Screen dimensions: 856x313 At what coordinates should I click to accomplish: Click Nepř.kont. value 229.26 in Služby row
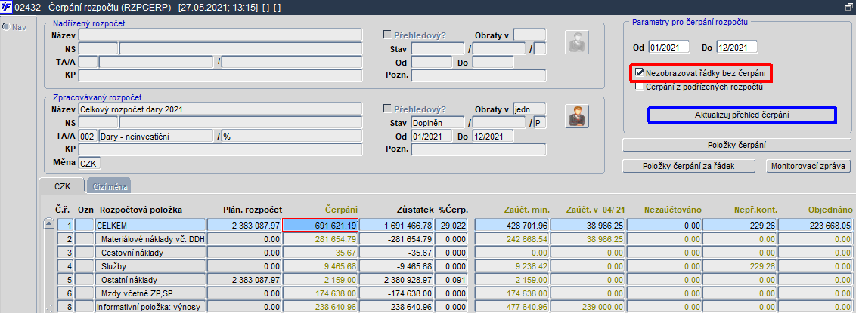(x=740, y=266)
